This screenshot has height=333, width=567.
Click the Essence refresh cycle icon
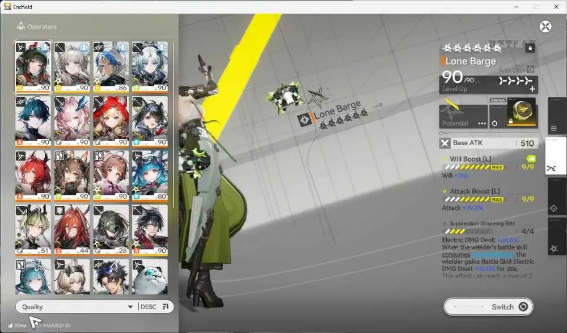[494, 124]
